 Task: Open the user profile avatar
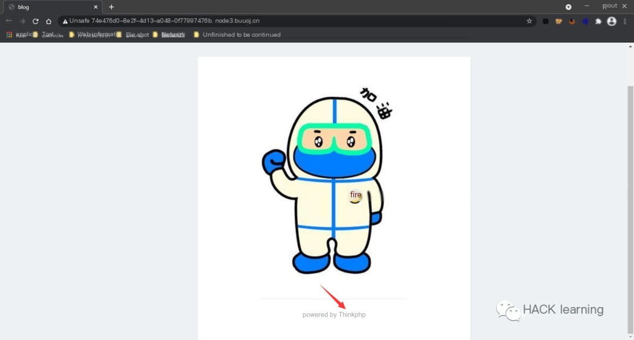pyautogui.click(x=612, y=21)
